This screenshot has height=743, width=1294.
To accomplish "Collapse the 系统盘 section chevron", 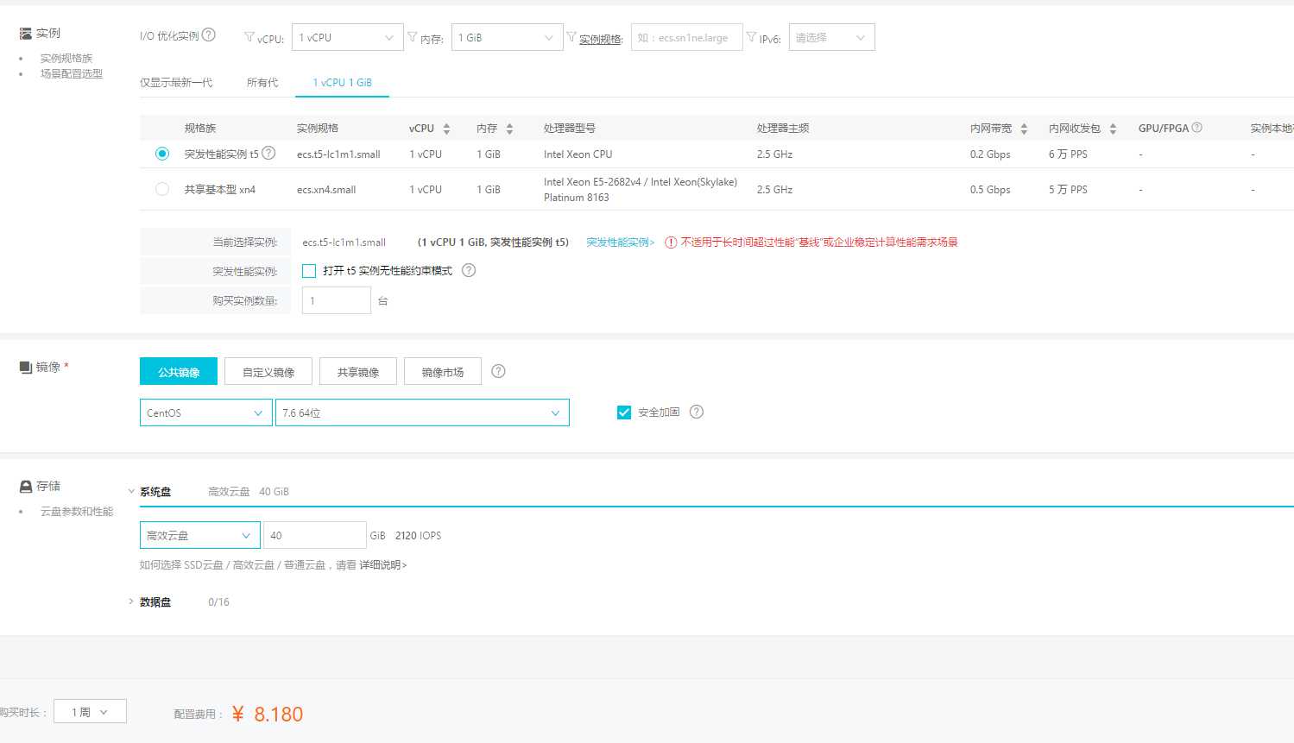I will (x=131, y=491).
